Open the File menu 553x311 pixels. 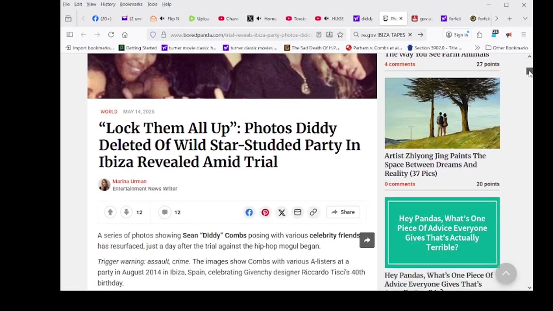click(x=66, y=4)
